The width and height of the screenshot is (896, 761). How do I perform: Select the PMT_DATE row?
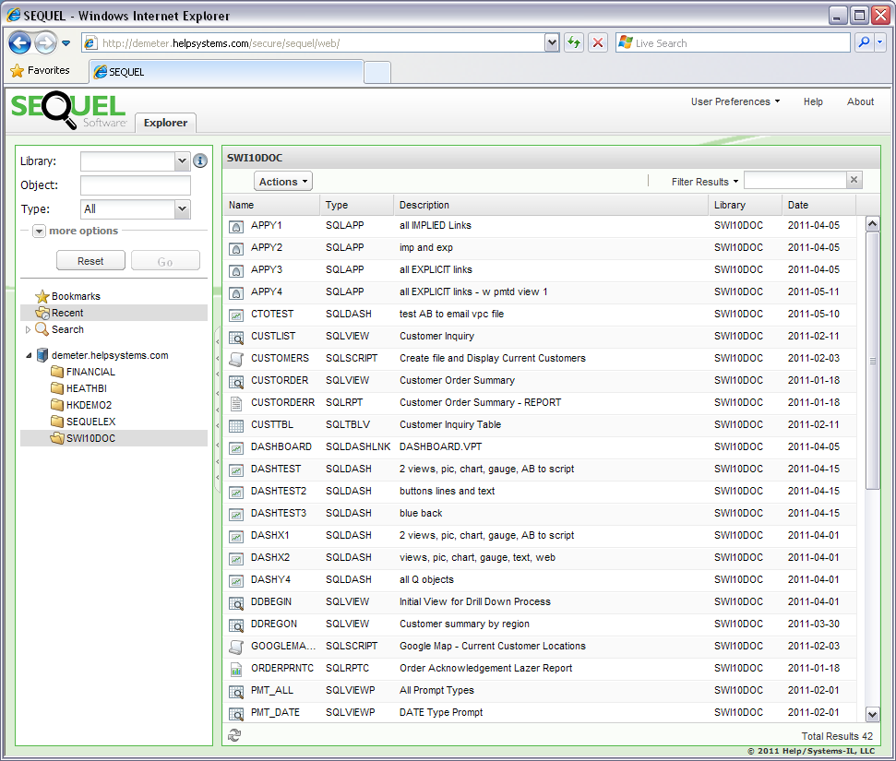[x=540, y=713]
